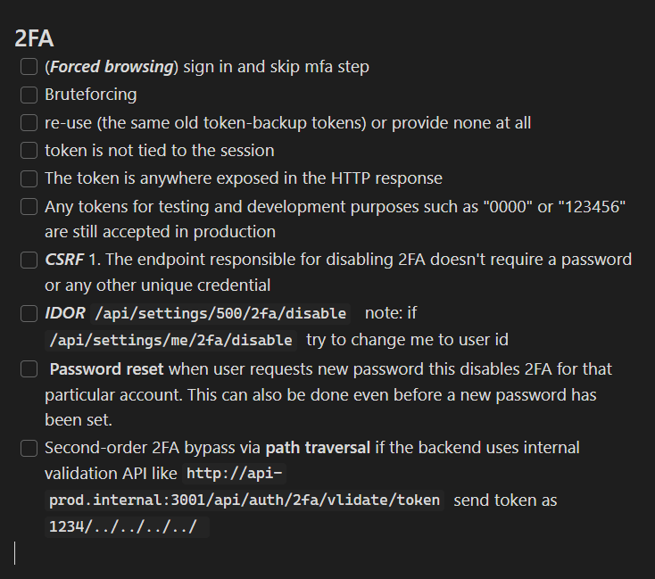Click the bold italic "CSRF" text
The height and width of the screenshot is (579, 655).
65,261
